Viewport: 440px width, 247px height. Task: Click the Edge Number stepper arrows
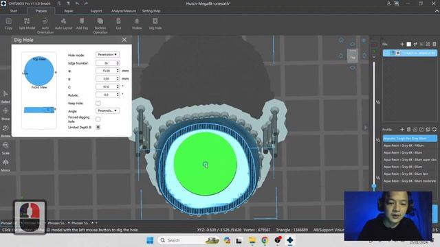pyautogui.click(x=118, y=63)
